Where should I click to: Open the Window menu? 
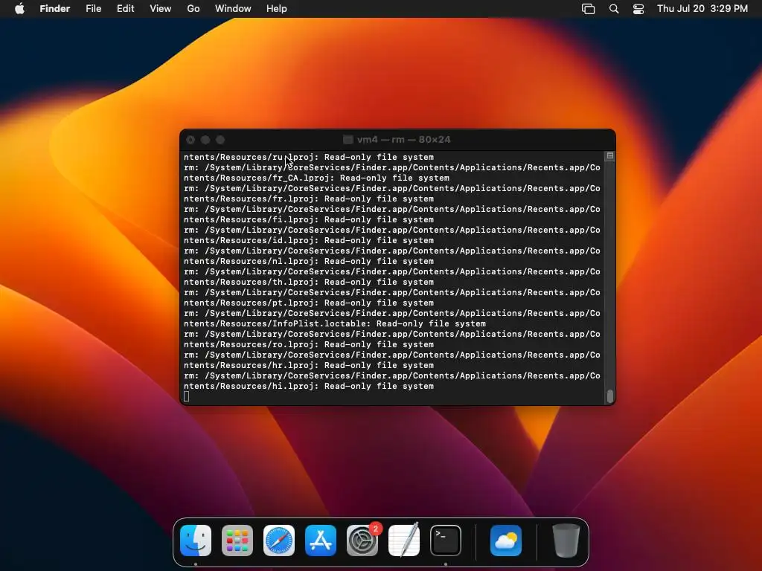tap(233, 9)
